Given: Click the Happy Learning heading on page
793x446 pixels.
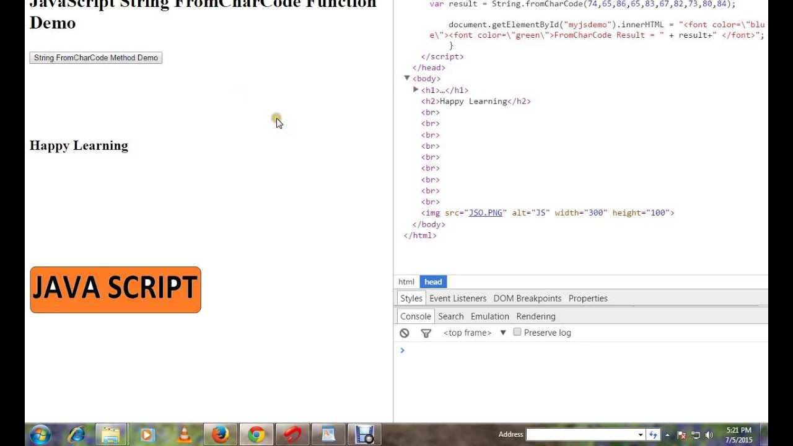Looking at the screenshot, I should point(79,146).
